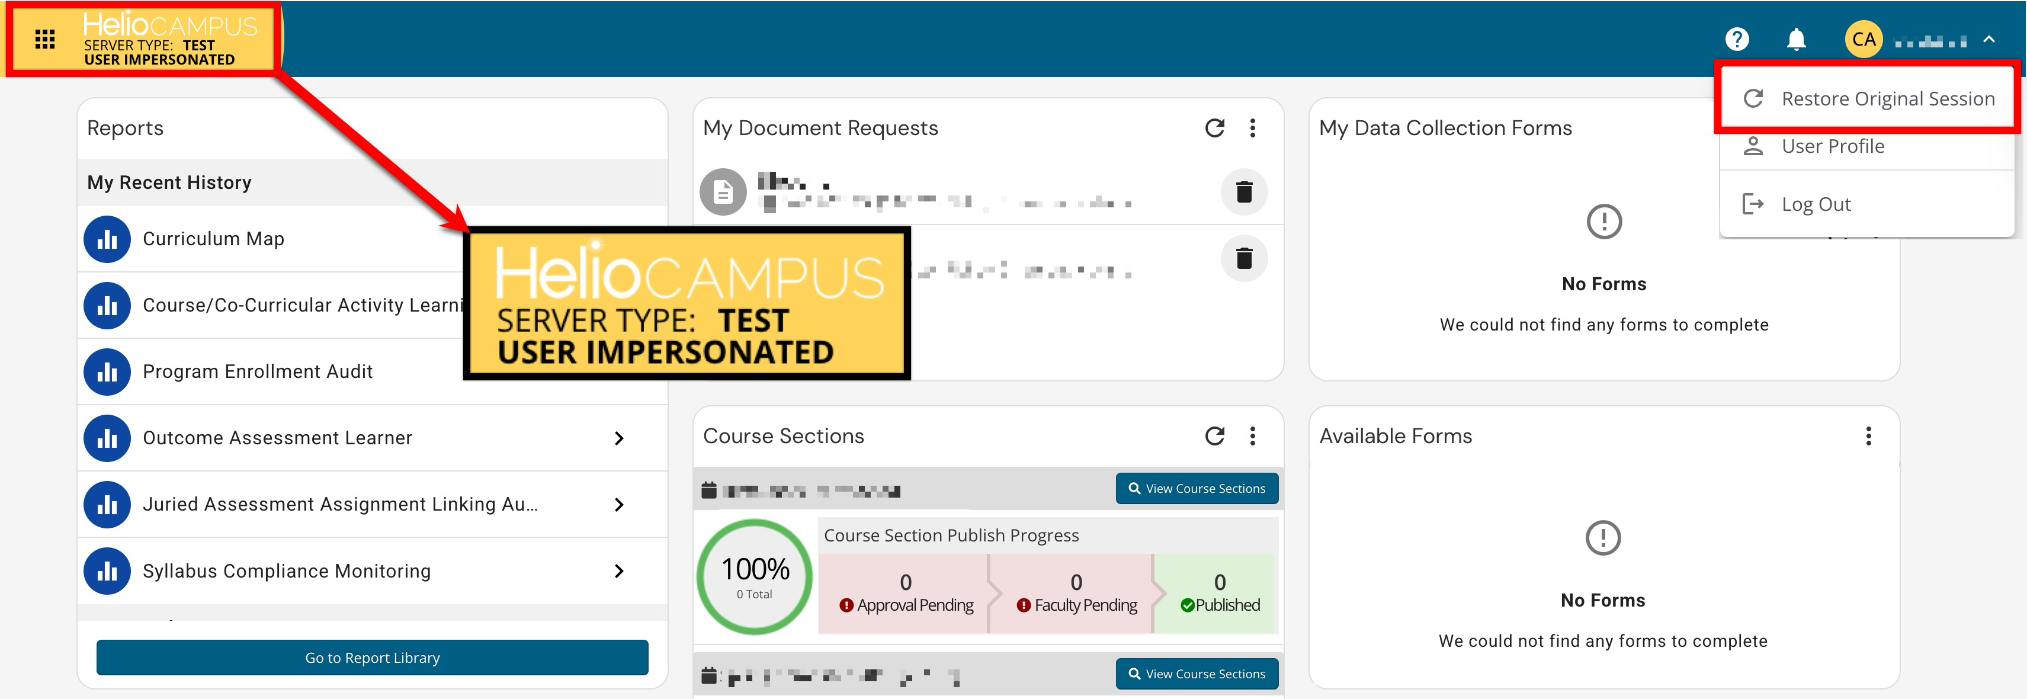Refresh the My Document Requests panel
Image resolution: width=2027 pixels, height=699 pixels.
click(x=1214, y=127)
